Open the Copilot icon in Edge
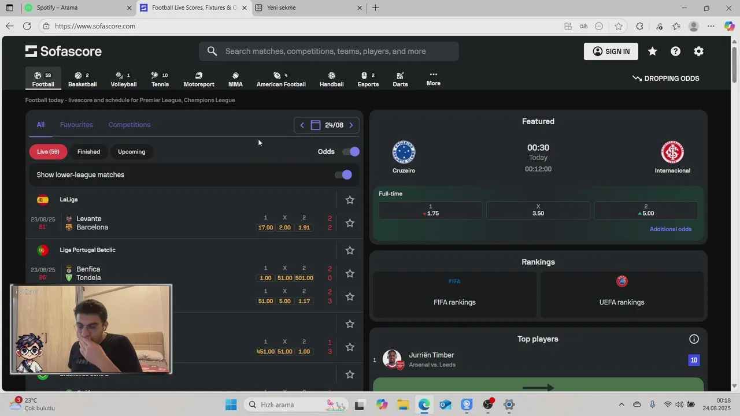The width and height of the screenshot is (740, 416). point(730,26)
